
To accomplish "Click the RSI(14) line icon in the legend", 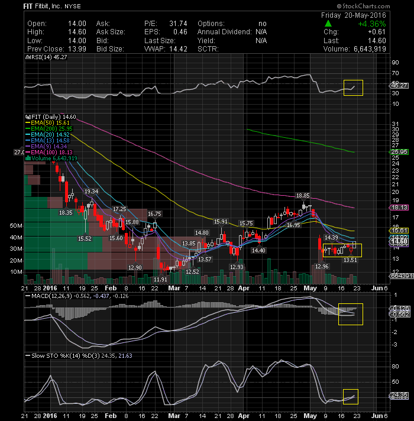I will (x=27, y=57).
